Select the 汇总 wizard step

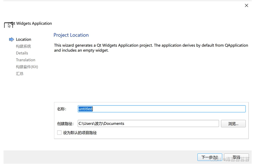click(x=20, y=74)
